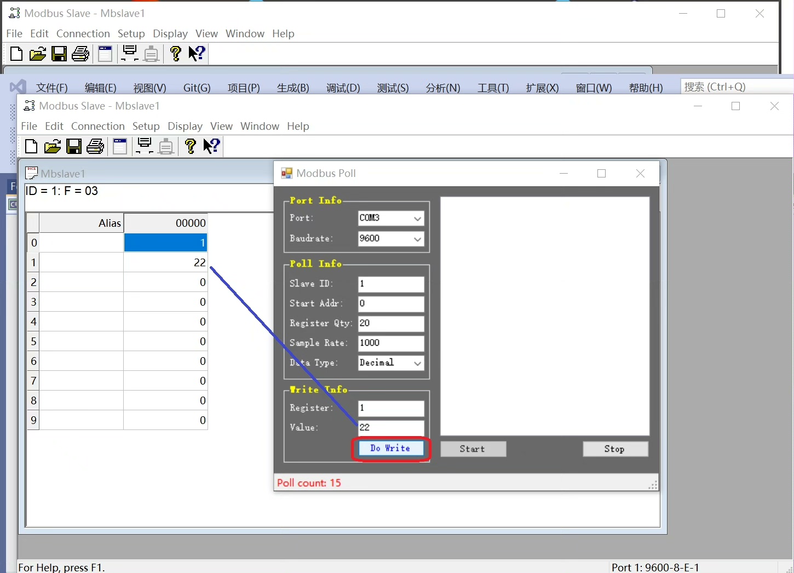Click About question-mark icon in front Modbus Slave toolbar

pos(190,146)
